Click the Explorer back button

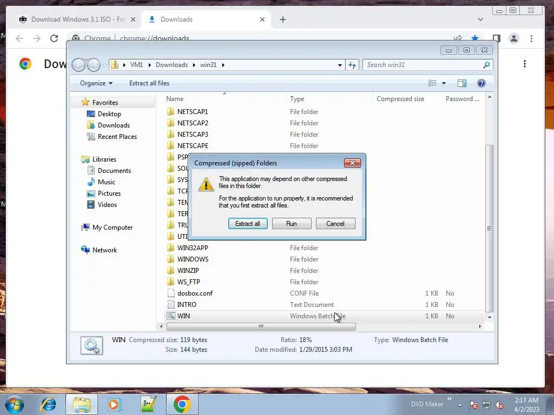point(78,65)
